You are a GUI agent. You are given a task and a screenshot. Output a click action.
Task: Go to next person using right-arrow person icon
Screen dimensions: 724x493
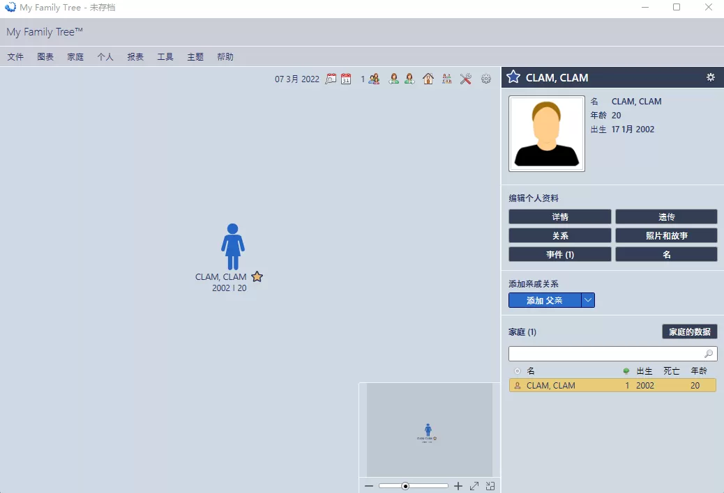tap(409, 79)
